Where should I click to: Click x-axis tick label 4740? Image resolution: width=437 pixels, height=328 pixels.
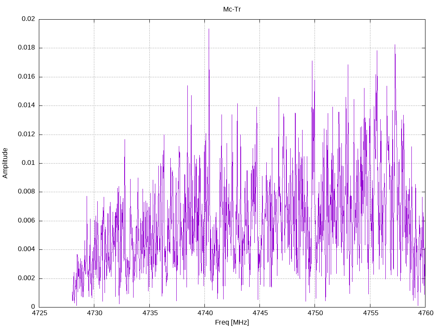(205, 313)
